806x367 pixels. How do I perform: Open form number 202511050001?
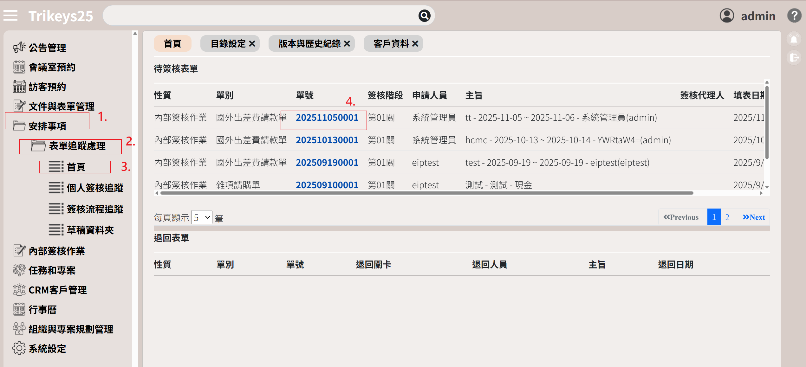(x=327, y=118)
